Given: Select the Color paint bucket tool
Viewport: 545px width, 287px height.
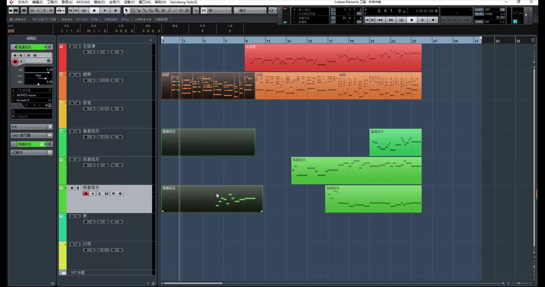Looking at the screenshot, I should [187, 11].
